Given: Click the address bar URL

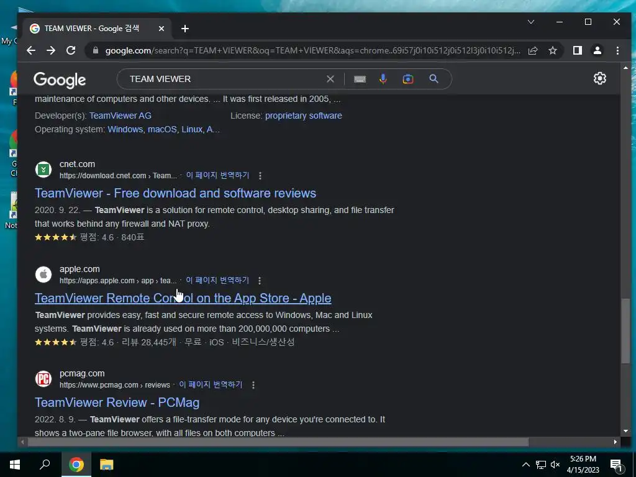Looking at the screenshot, I should [312, 50].
